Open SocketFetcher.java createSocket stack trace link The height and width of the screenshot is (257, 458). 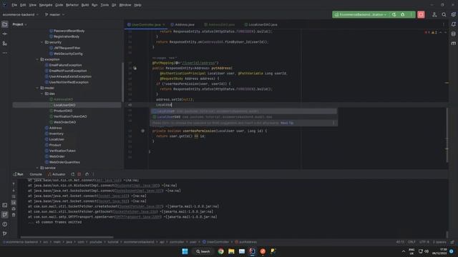(x=141, y=206)
